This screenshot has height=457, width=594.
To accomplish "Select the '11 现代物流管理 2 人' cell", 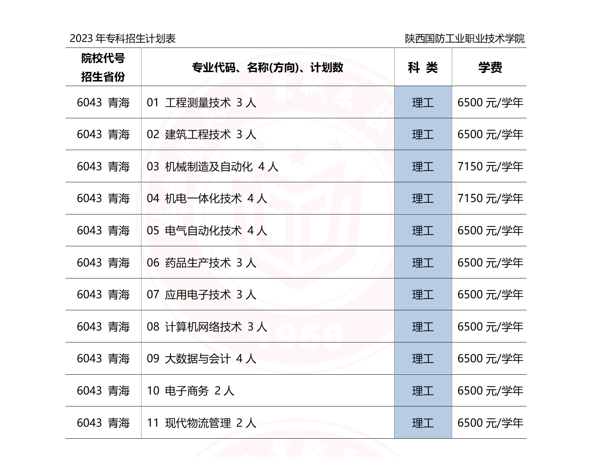I will pos(201,423).
